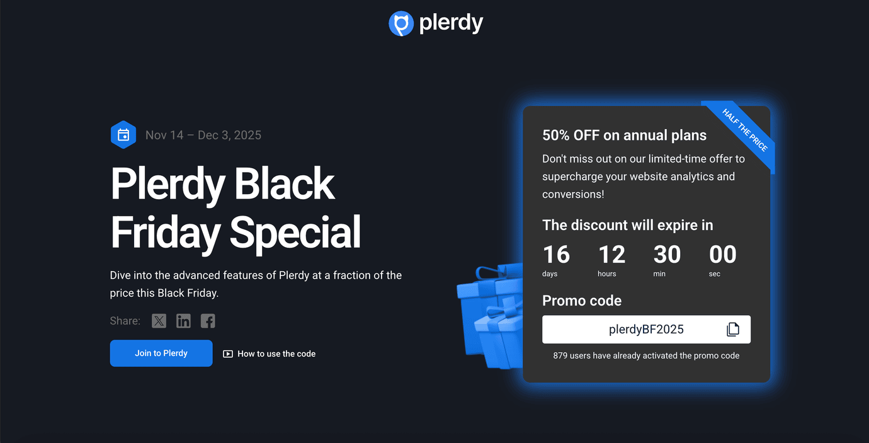Click the blue calendar date icon
This screenshot has height=443, width=869.
click(x=123, y=134)
